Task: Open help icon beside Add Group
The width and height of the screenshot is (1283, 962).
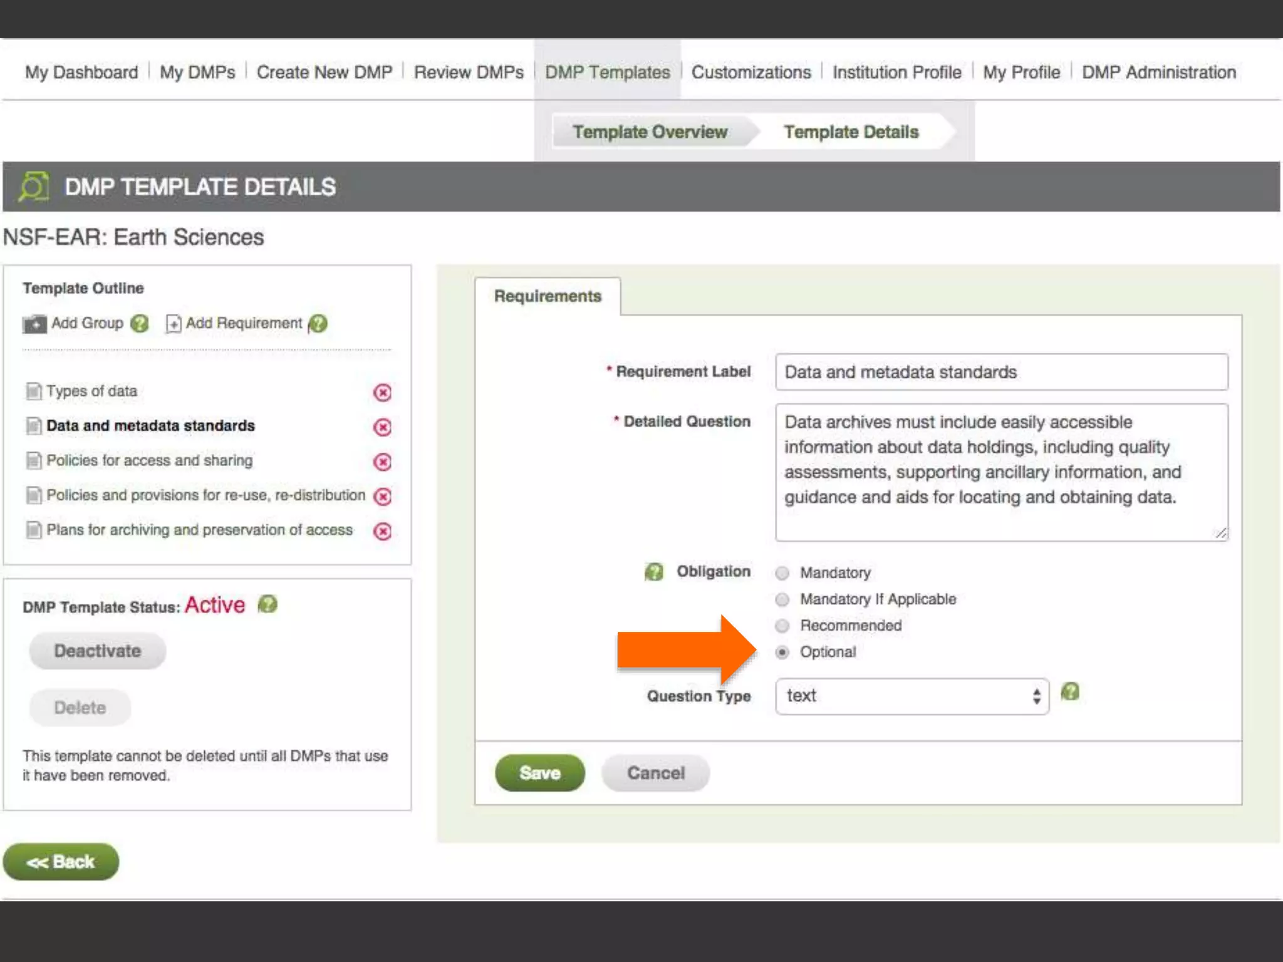Action: coord(140,324)
